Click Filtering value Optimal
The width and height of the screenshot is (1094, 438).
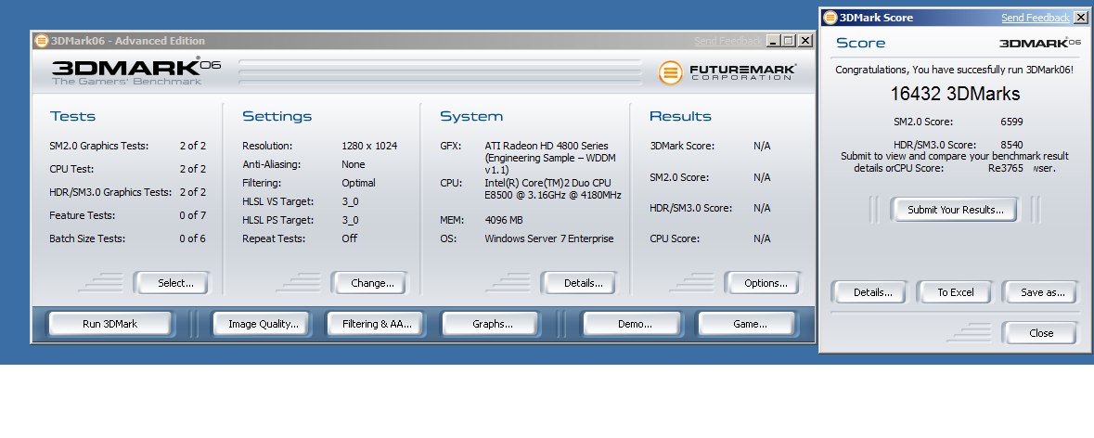(358, 183)
